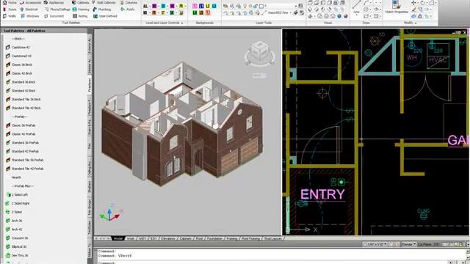Select the Move tool in Modify panel
Viewport: 470px width, 264px height.
414,3
